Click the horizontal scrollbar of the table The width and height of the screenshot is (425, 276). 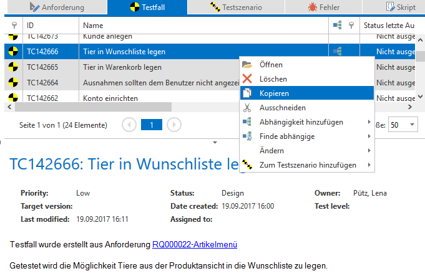click(125, 107)
